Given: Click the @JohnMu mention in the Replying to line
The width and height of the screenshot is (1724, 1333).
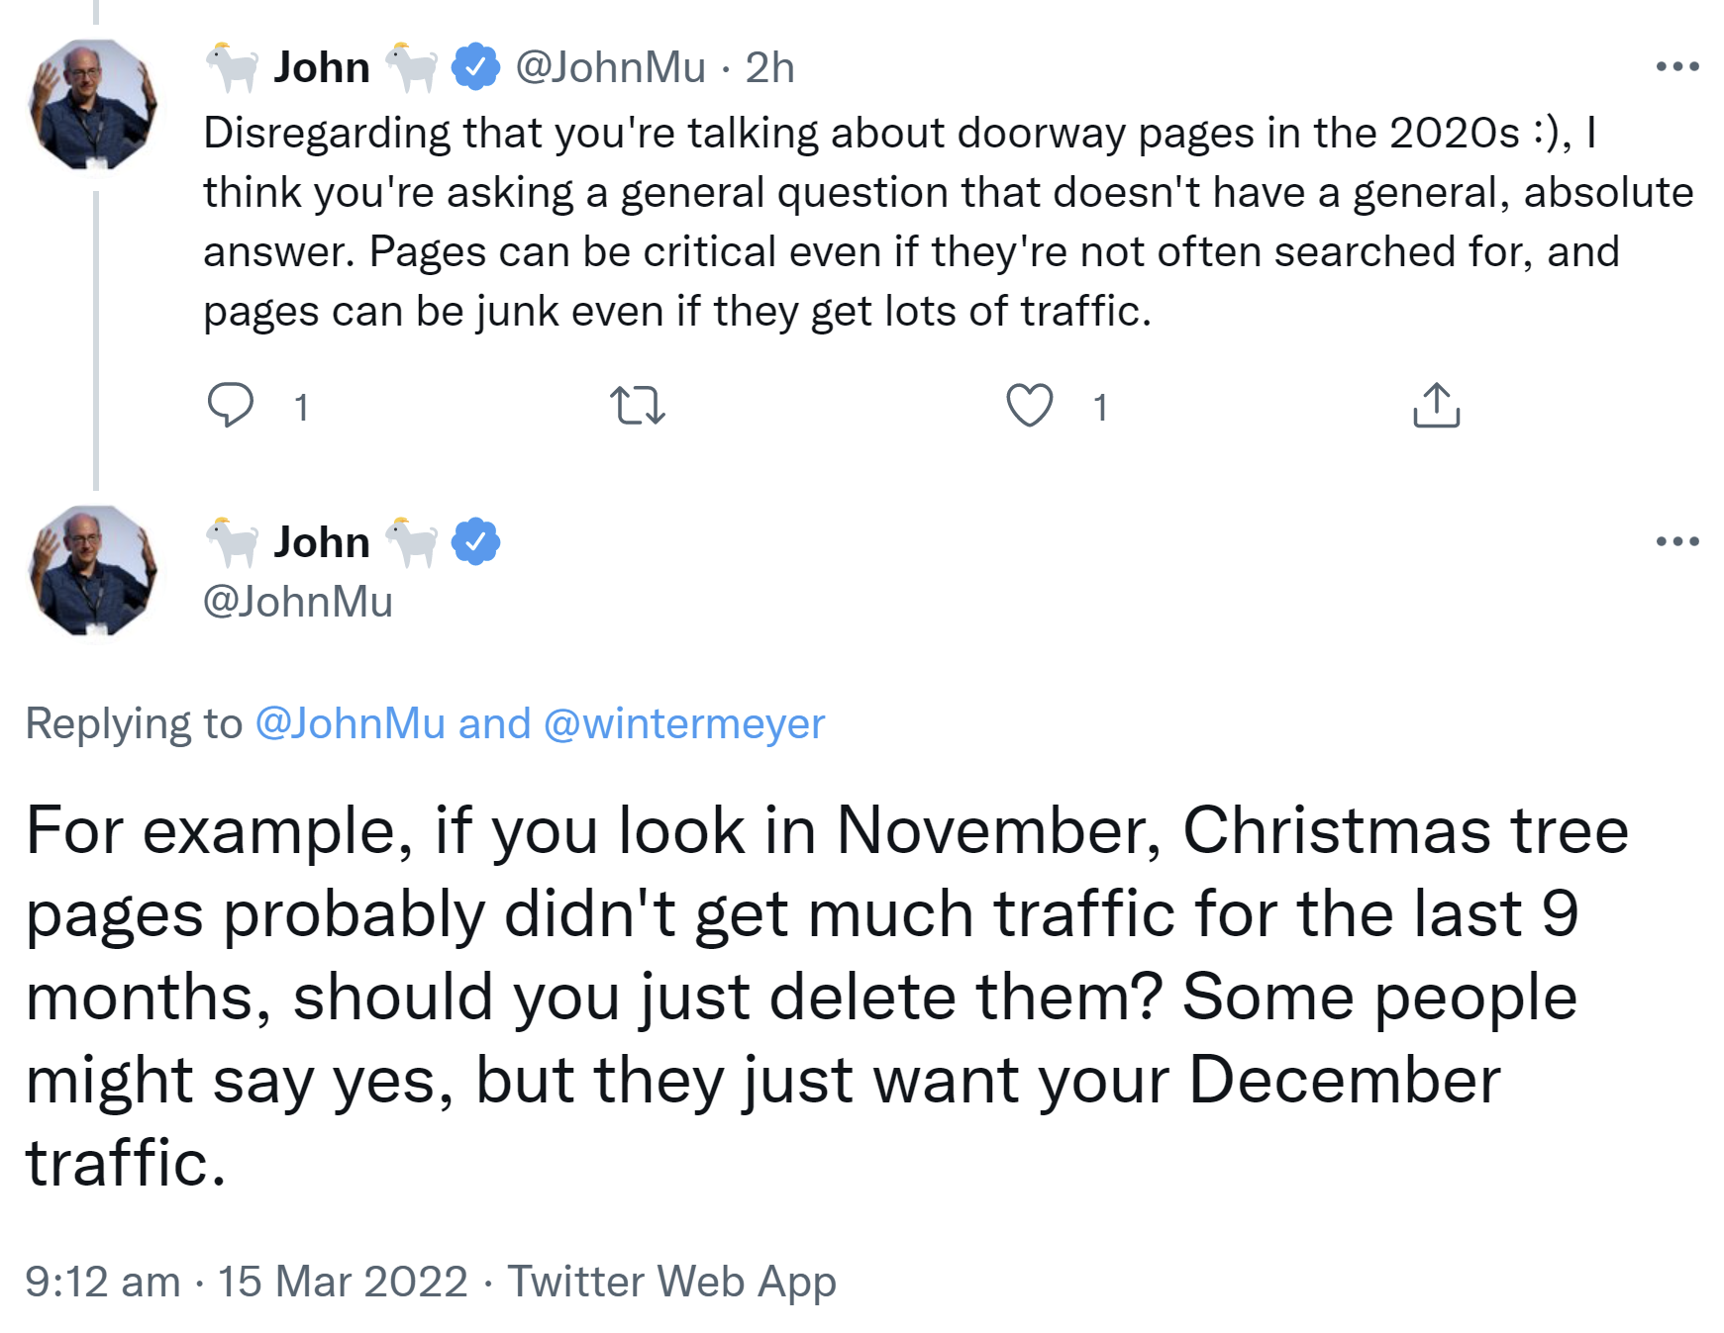Looking at the screenshot, I should [x=350, y=723].
